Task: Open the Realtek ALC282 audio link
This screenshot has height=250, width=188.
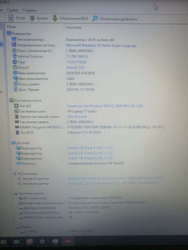Action: 113,183
